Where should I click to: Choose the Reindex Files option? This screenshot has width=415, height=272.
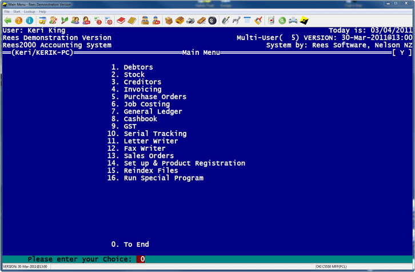[x=150, y=170]
